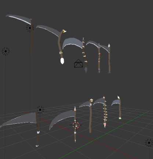Click the red-white 3D cursor
The image size is (153, 159).
coord(76,125)
